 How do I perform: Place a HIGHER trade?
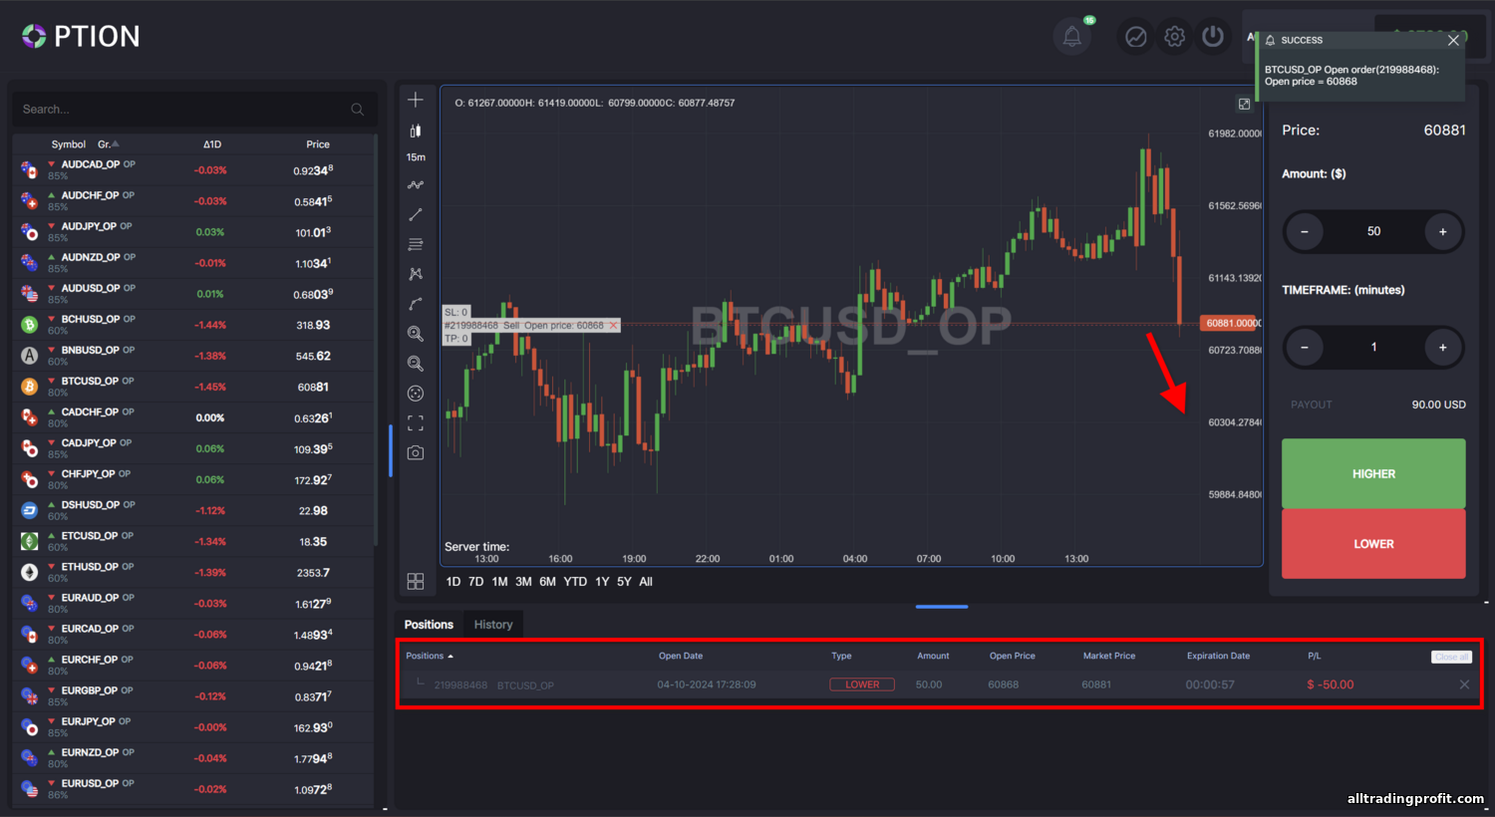1373,473
